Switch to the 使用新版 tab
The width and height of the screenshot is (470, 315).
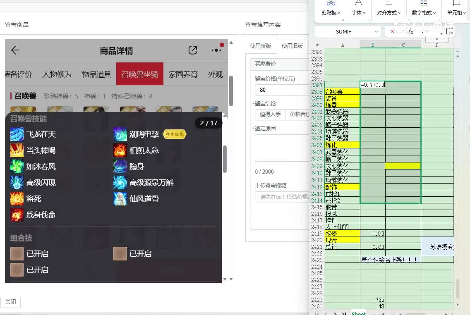coord(260,46)
